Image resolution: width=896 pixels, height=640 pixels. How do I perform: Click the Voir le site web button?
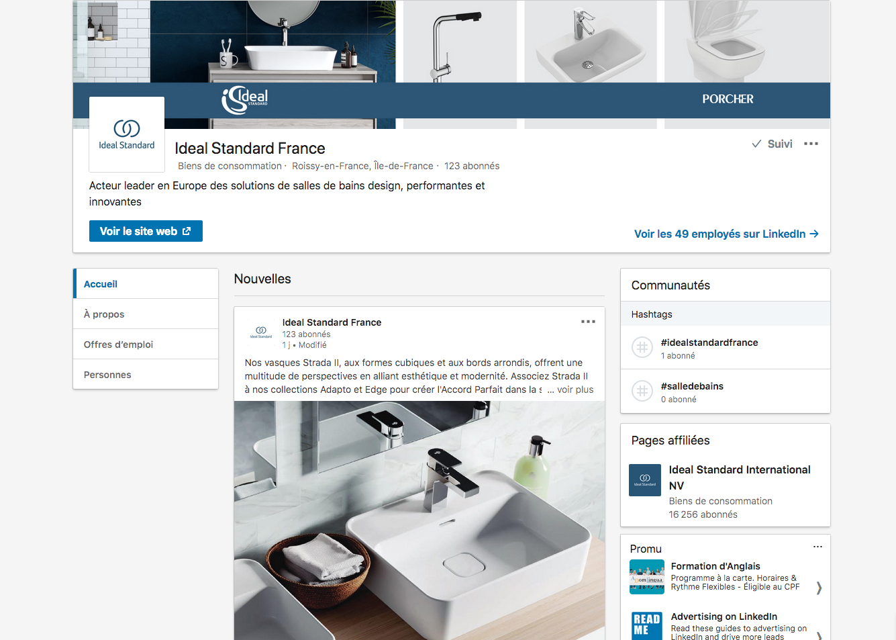click(x=146, y=231)
